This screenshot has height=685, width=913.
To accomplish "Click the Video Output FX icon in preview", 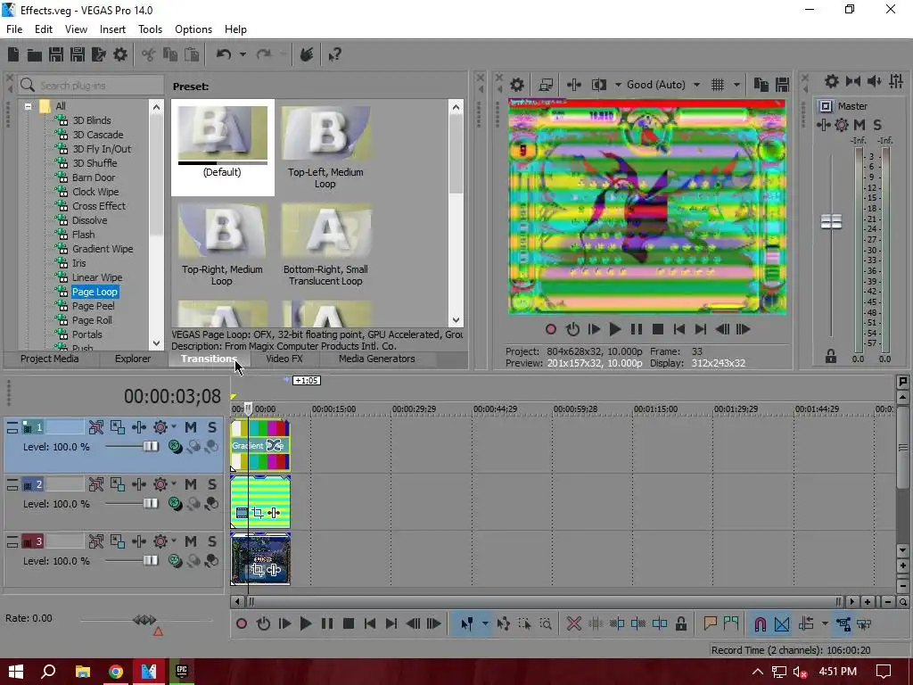I will [x=573, y=85].
